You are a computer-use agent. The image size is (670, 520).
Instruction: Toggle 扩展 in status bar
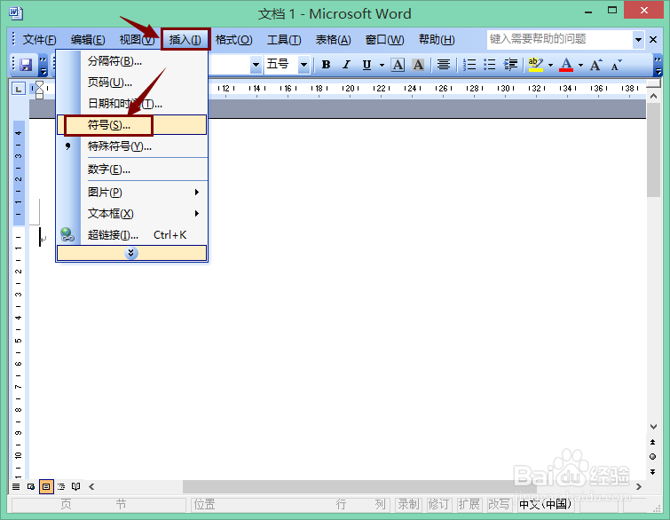click(x=469, y=505)
